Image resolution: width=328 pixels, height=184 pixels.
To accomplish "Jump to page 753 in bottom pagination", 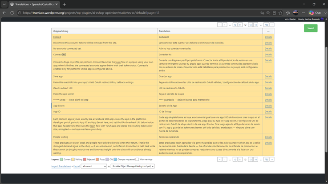I will coord(266,160).
